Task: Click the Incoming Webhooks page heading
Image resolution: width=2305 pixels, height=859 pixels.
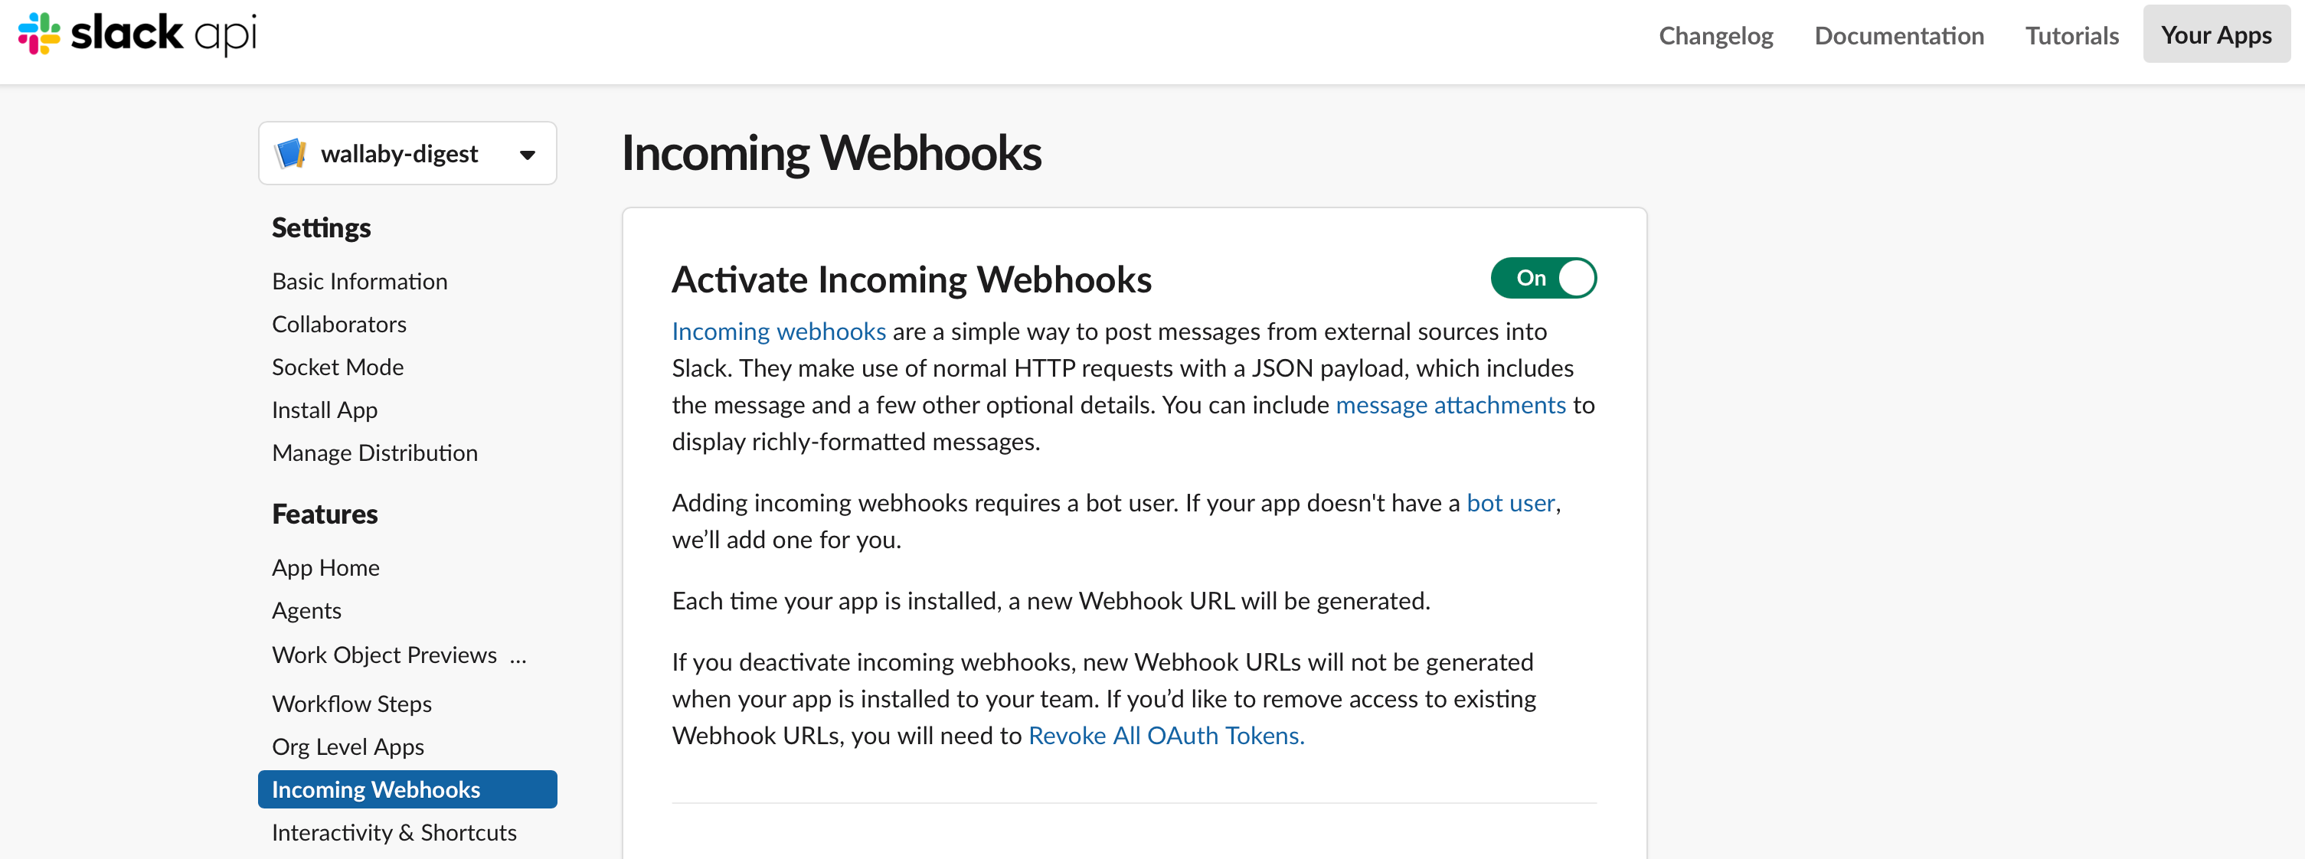Action: pyautogui.click(x=832, y=153)
